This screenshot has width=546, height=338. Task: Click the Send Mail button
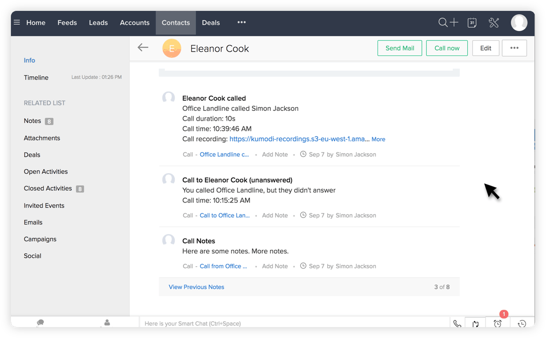pyautogui.click(x=399, y=48)
